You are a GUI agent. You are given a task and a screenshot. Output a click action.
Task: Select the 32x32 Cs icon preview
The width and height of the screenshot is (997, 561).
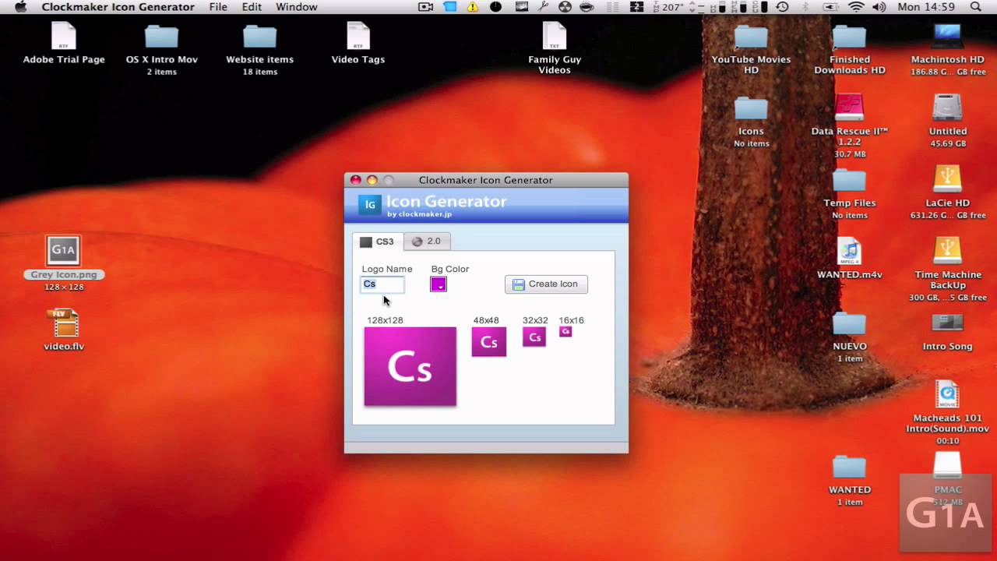click(x=534, y=337)
